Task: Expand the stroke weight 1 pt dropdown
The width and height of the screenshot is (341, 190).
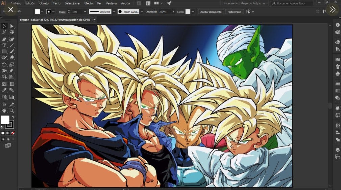Action: (85, 12)
